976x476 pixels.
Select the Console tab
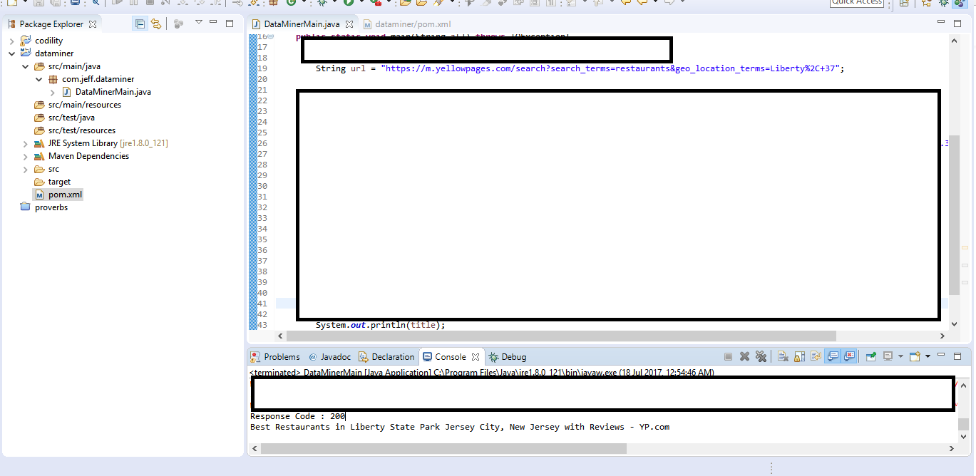pyautogui.click(x=444, y=357)
